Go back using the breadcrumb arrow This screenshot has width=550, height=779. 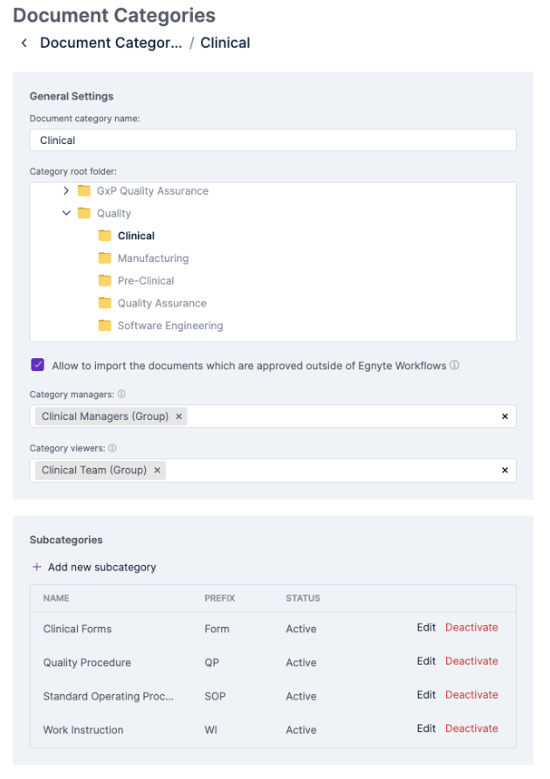(24, 42)
